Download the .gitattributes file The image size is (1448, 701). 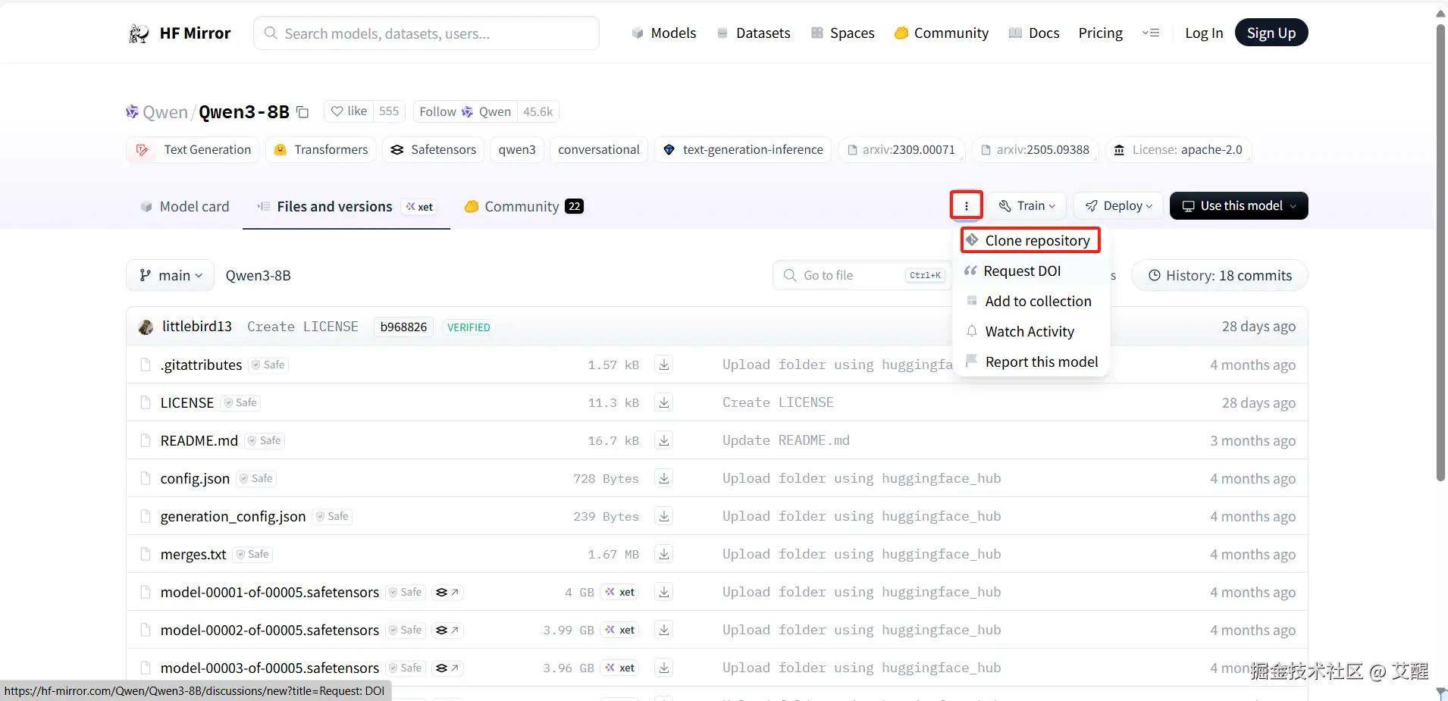pyautogui.click(x=664, y=365)
